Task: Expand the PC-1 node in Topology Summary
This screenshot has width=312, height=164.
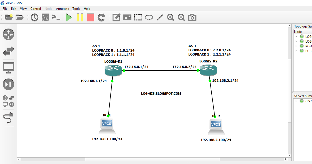Action: tap(296, 46)
